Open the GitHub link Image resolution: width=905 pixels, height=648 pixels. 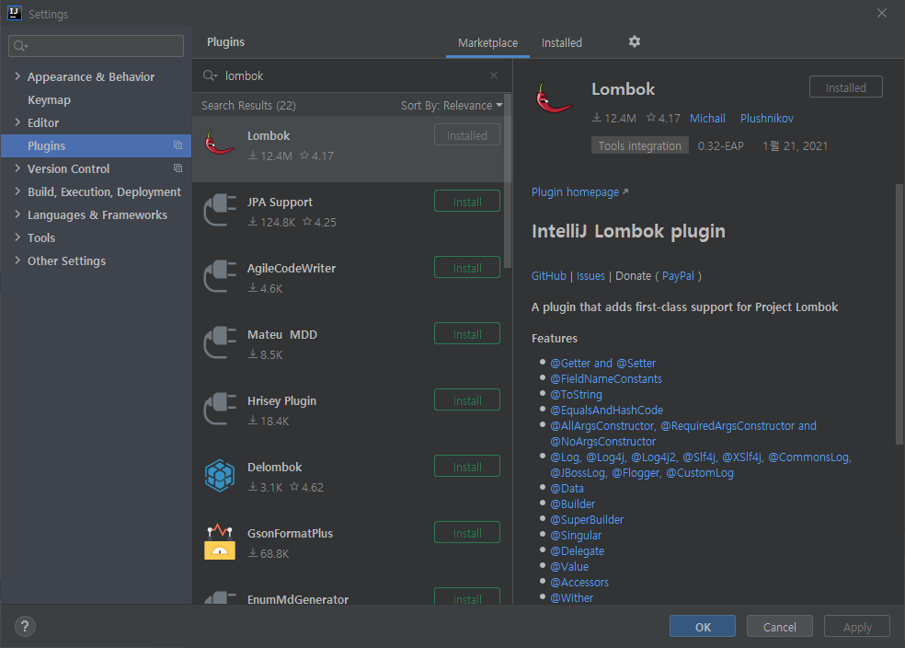point(548,276)
